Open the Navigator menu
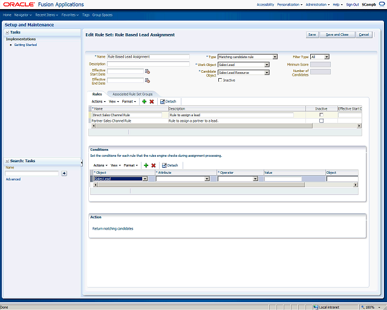This screenshot has height=310, width=387. click(x=23, y=15)
